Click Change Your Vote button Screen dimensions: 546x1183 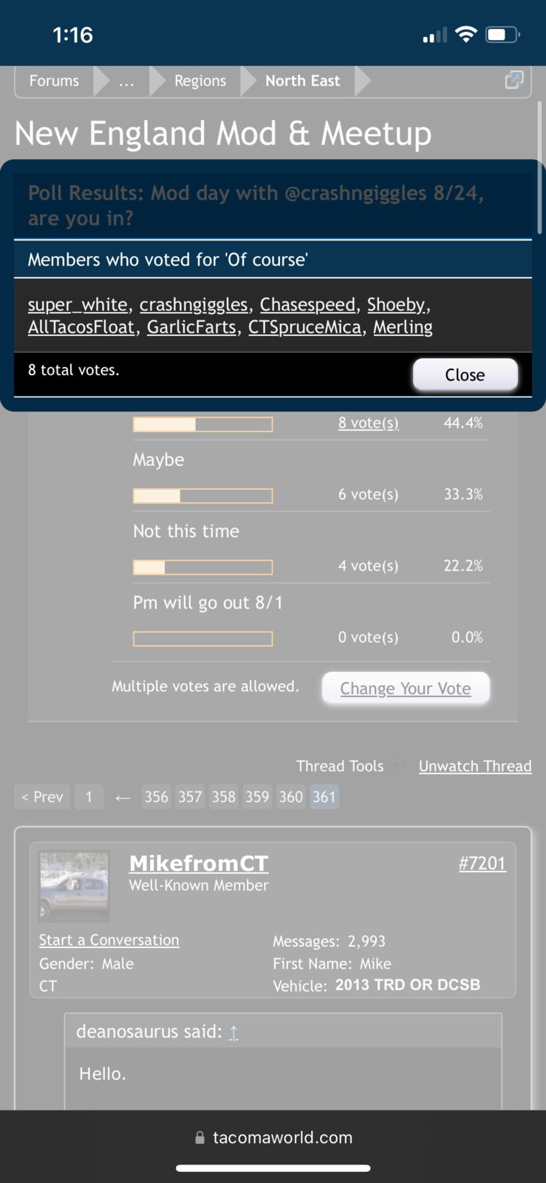coord(406,688)
